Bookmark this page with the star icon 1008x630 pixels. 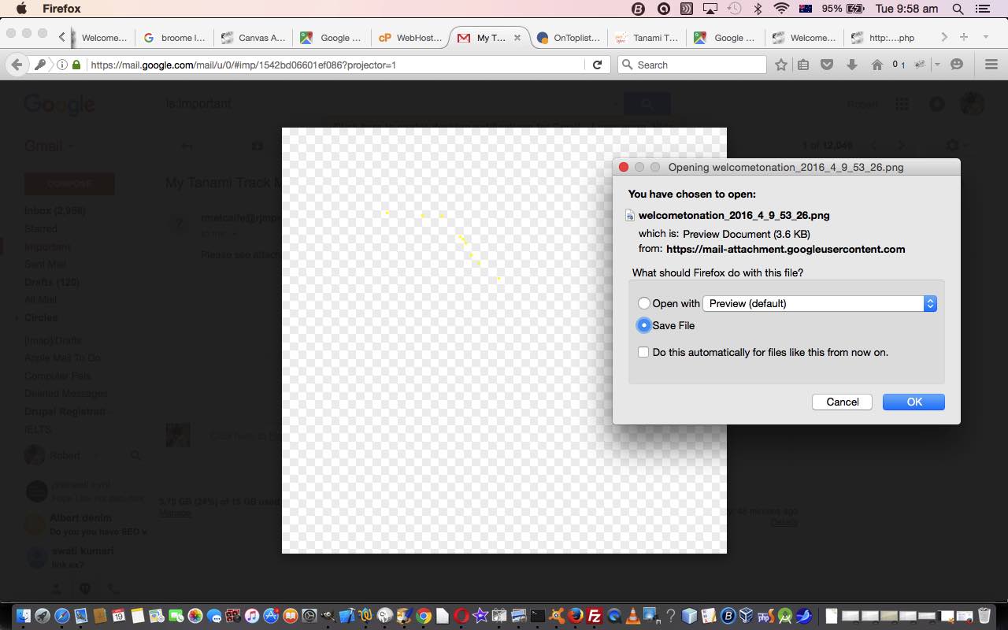tap(780, 65)
